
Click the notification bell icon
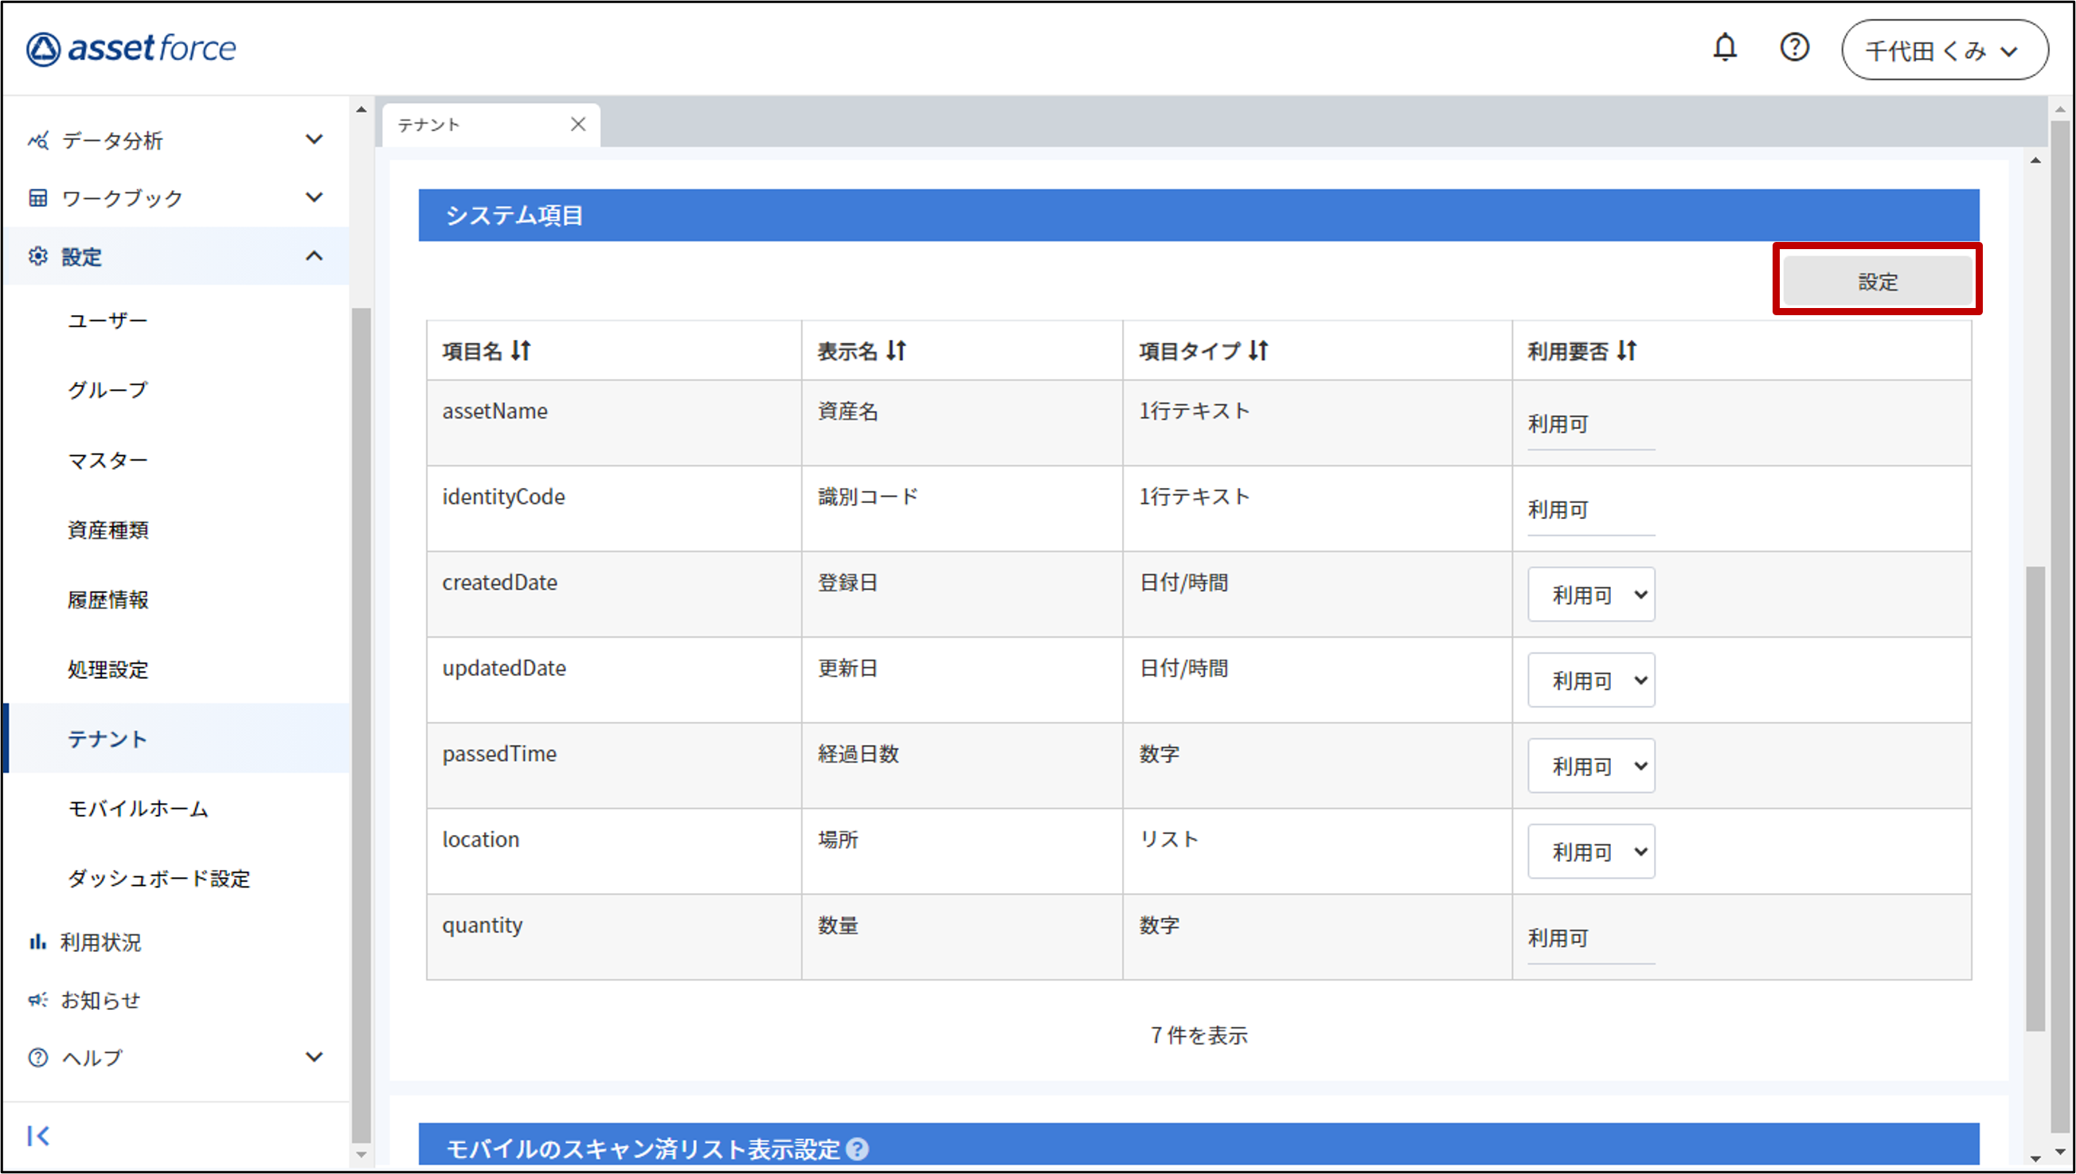tap(1724, 49)
